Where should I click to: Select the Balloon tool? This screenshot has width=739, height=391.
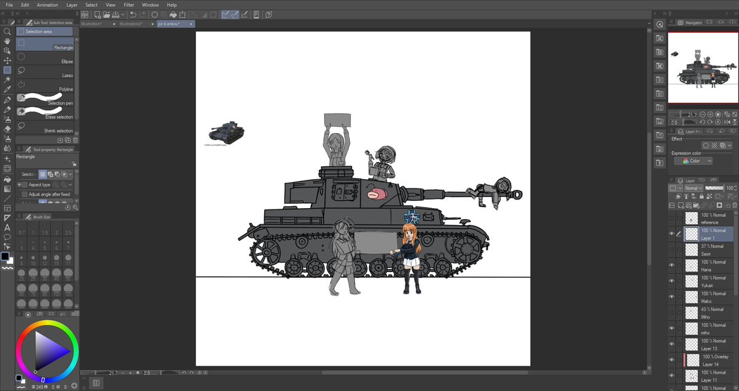[x=7, y=237]
